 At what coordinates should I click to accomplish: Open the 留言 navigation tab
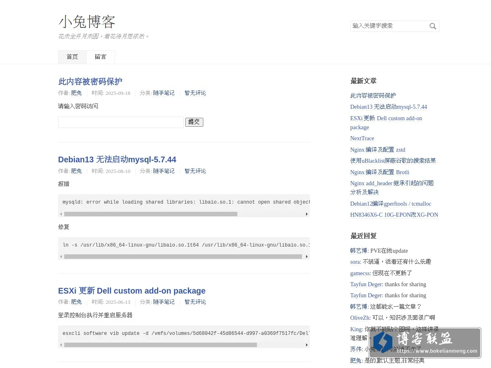click(101, 57)
